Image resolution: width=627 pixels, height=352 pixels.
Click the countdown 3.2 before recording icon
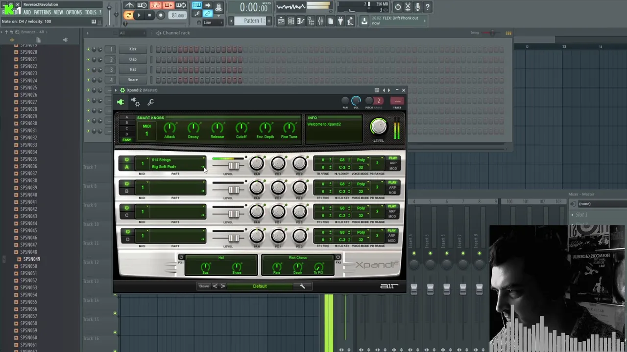155,6
